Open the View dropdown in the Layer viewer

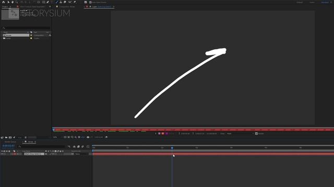pyautogui.click(x=240, y=133)
